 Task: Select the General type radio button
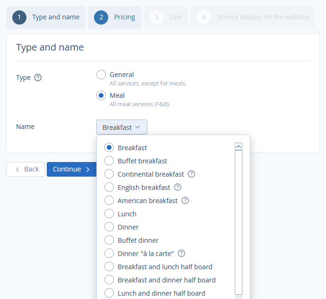101,75
